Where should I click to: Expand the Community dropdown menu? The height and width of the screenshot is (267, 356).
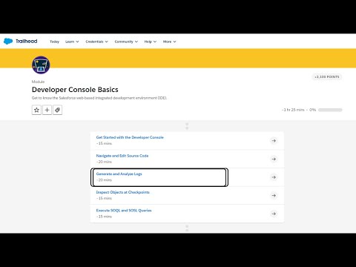pyautogui.click(x=126, y=42)
